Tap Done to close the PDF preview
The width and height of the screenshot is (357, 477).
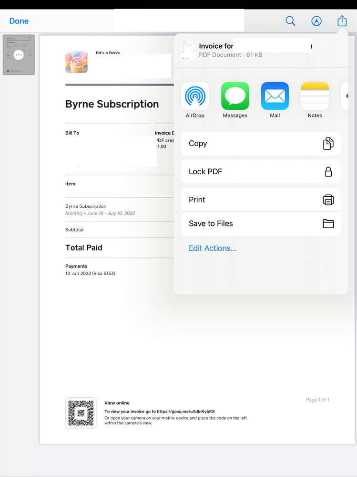[19, 21]
